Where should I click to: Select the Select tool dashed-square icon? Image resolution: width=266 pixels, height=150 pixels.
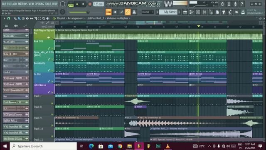[x=39, y=18]
